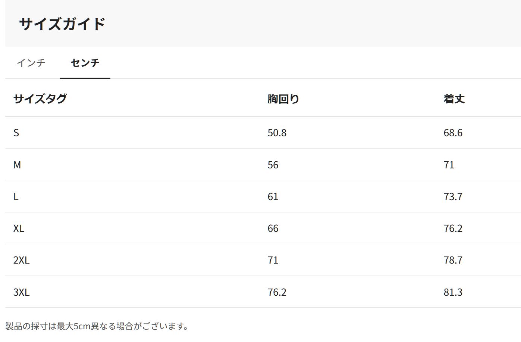Click the サイズガイド heading

[62, 24]
